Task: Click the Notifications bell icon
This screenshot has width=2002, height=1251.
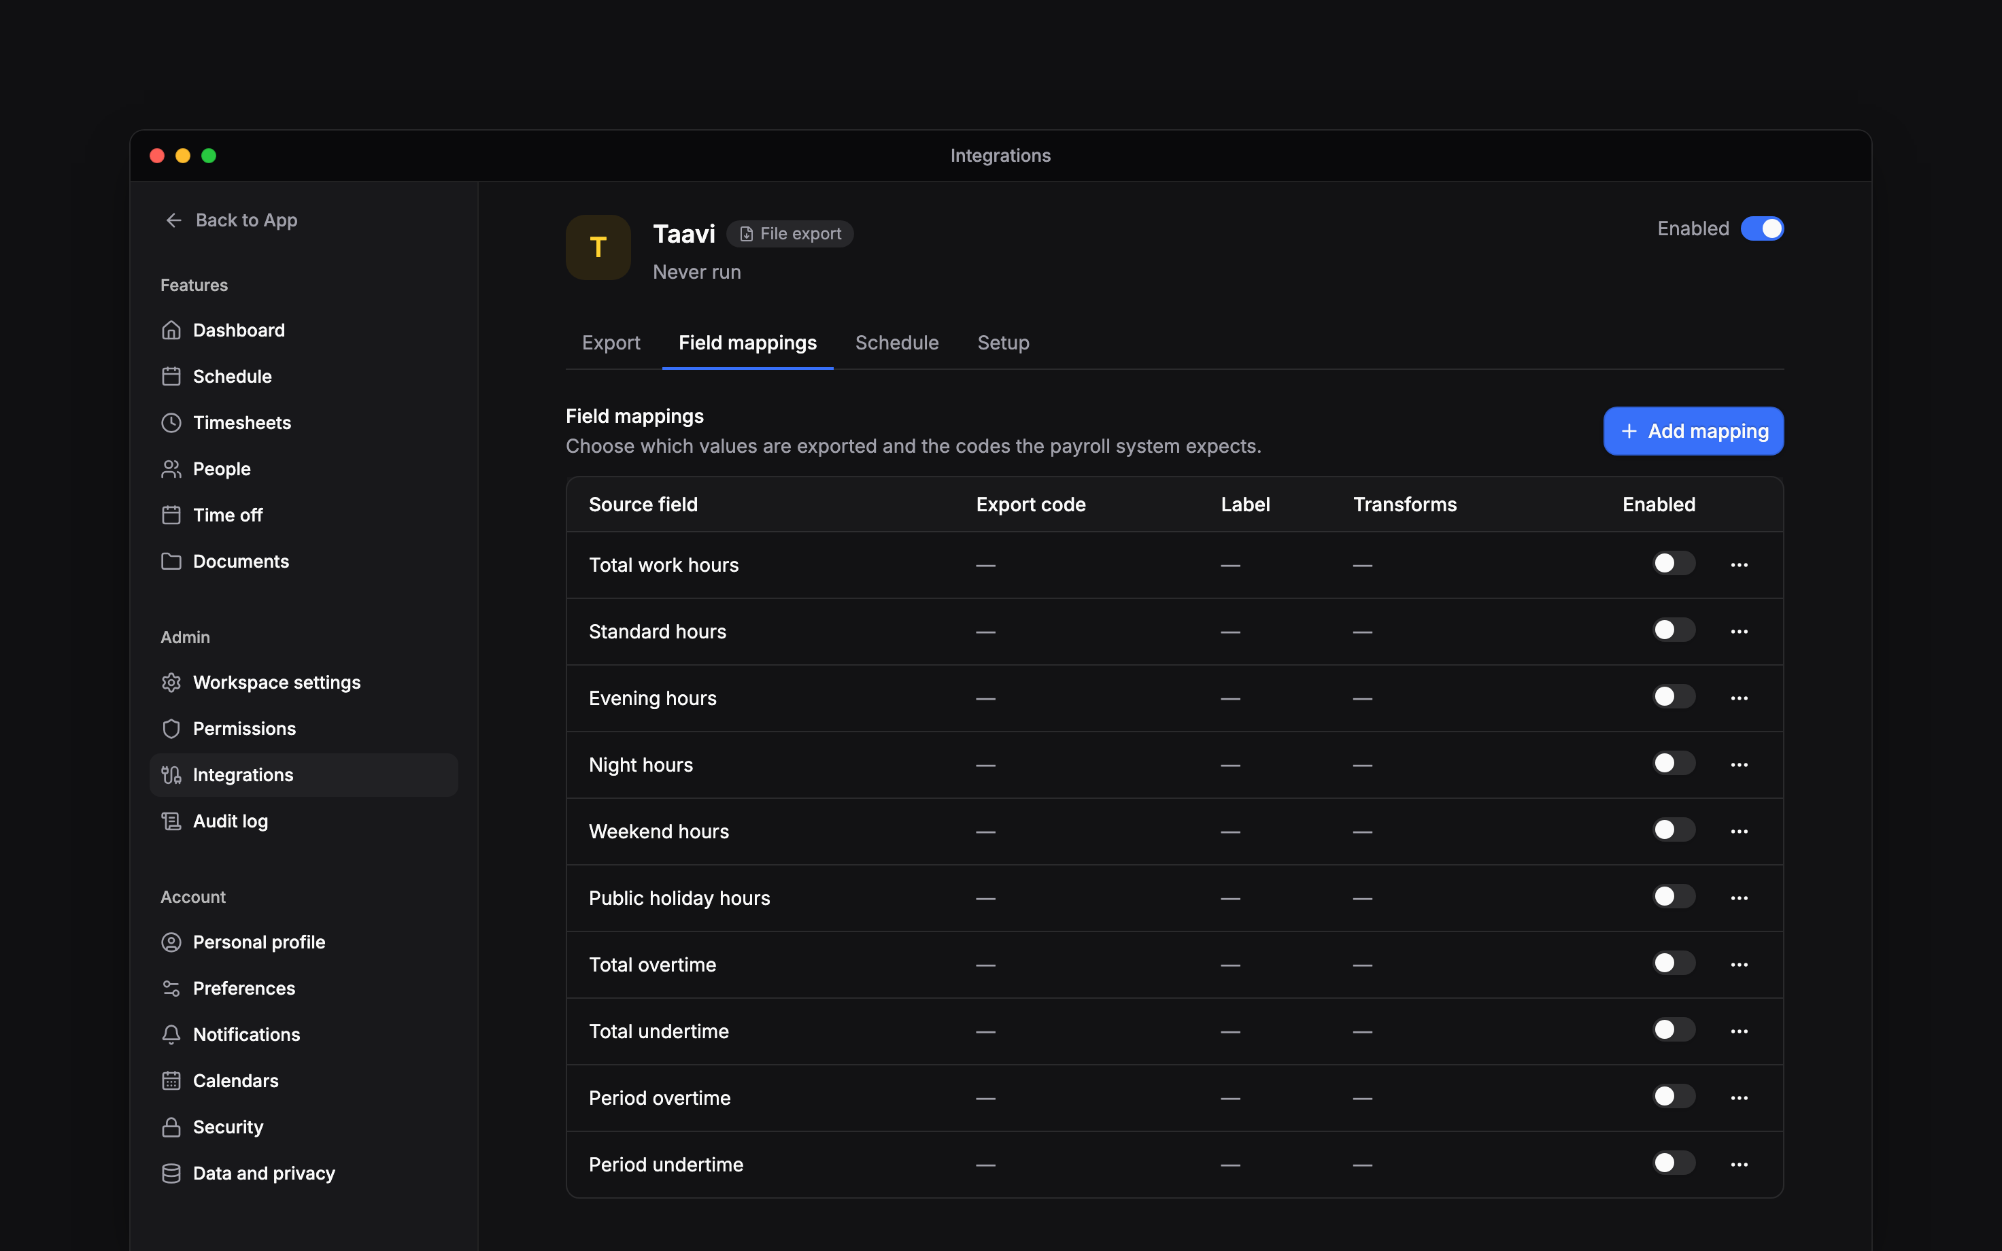Action: (171, 1034)
